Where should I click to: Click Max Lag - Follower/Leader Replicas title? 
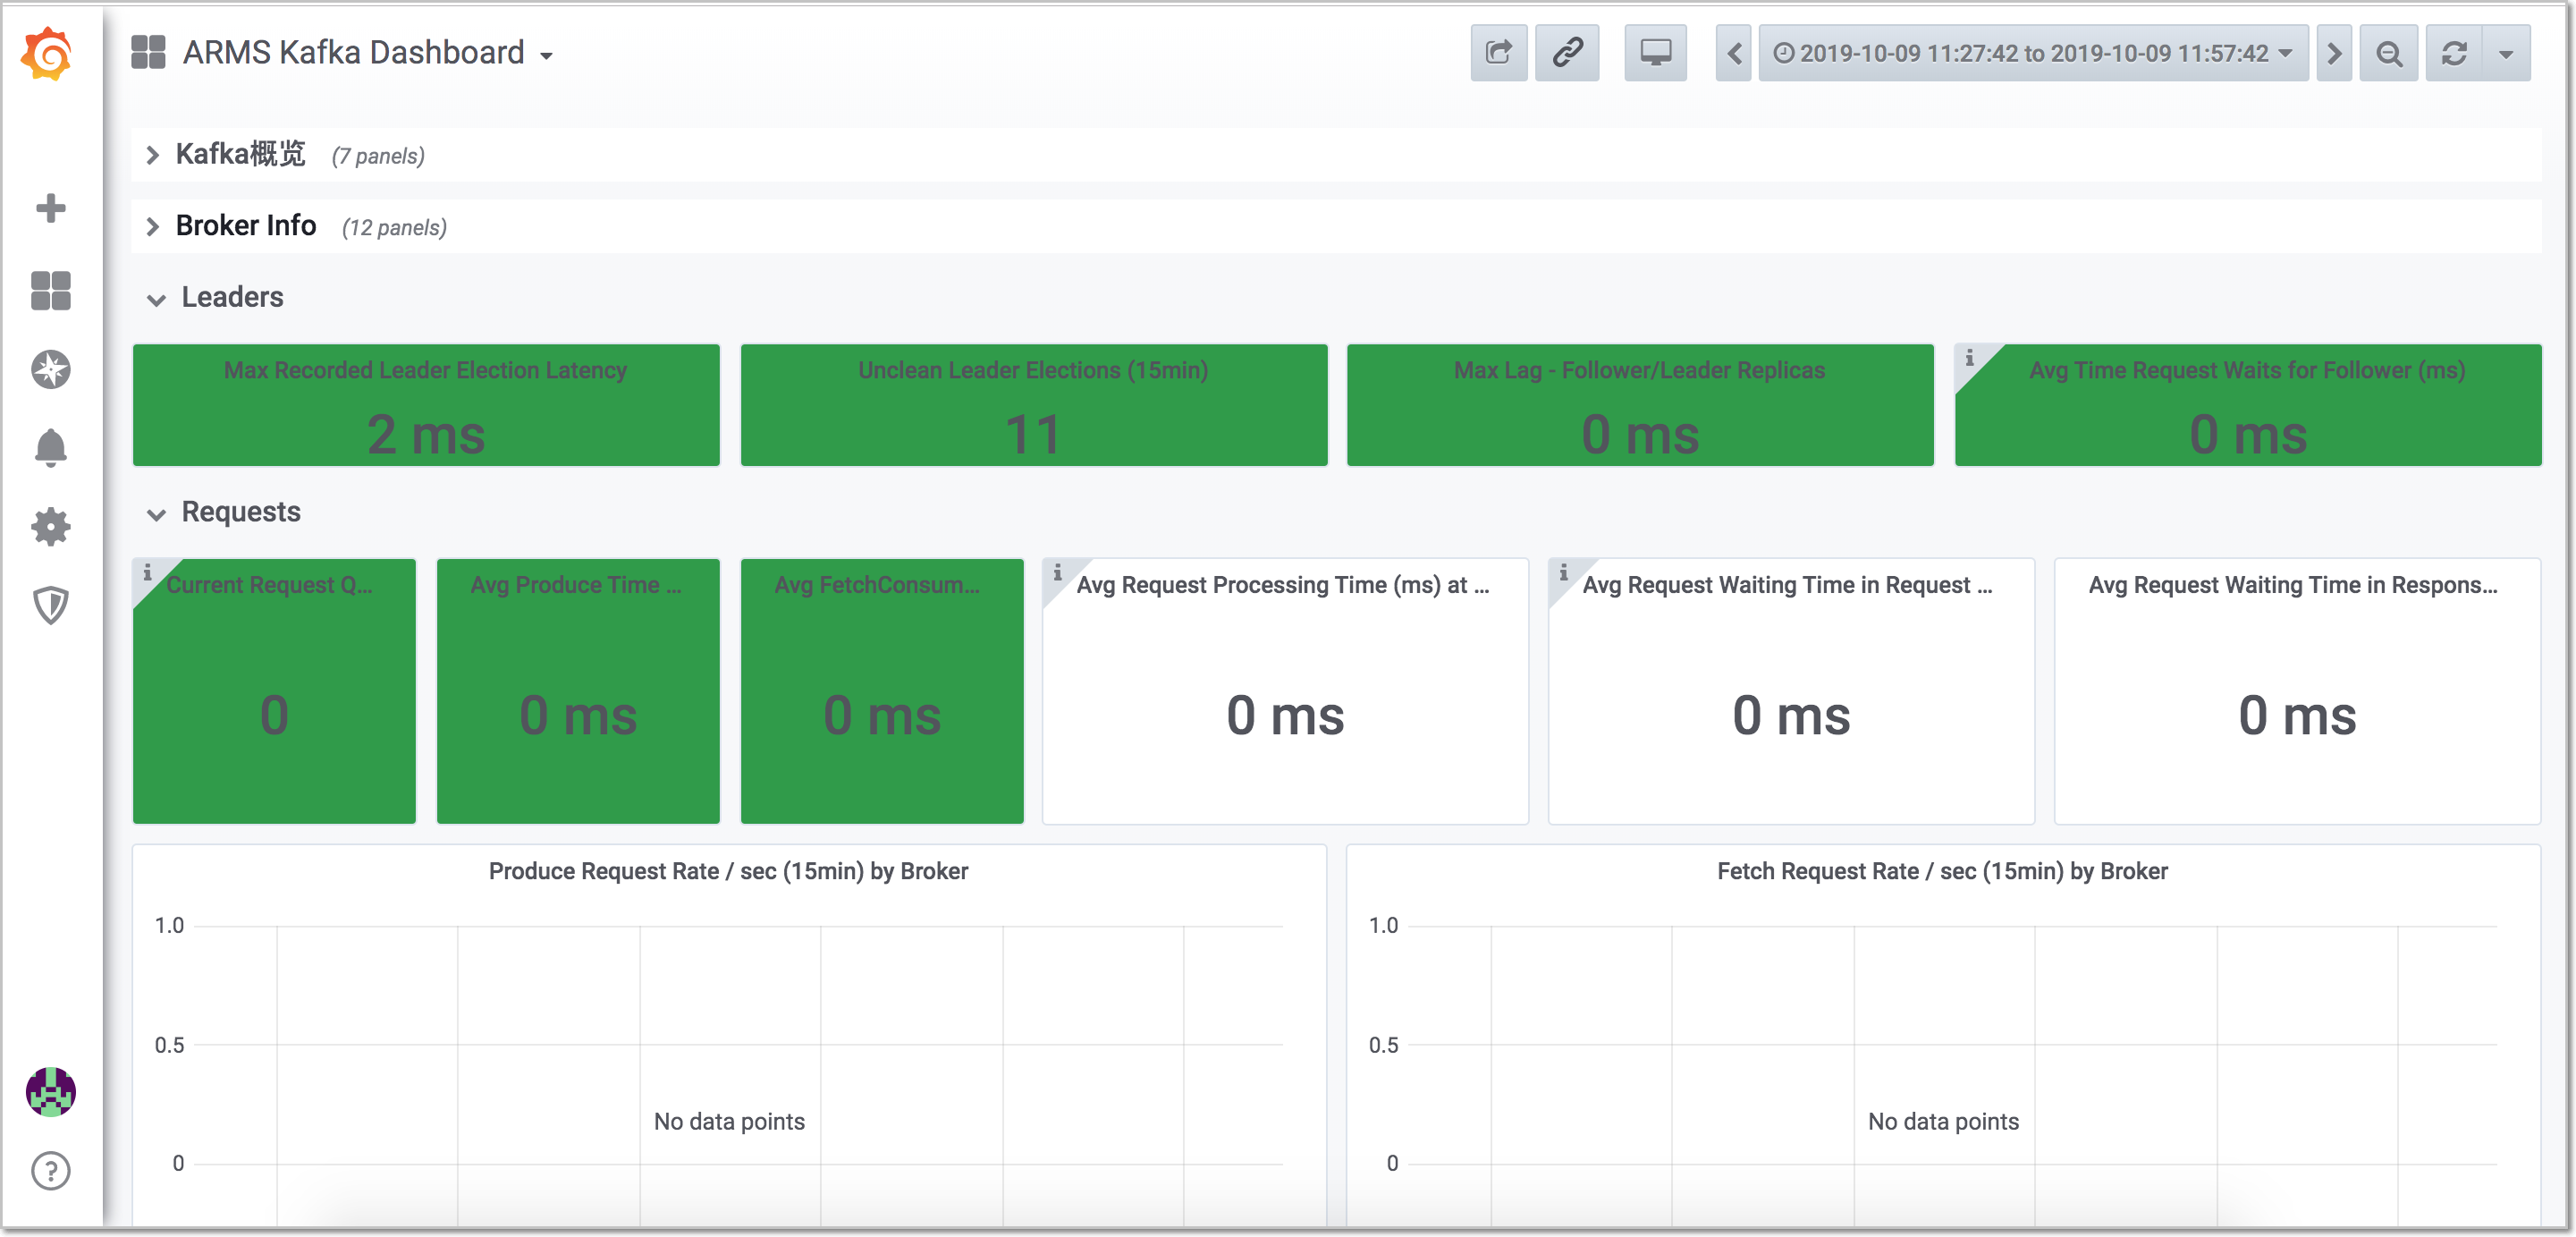pos(1640,370)
